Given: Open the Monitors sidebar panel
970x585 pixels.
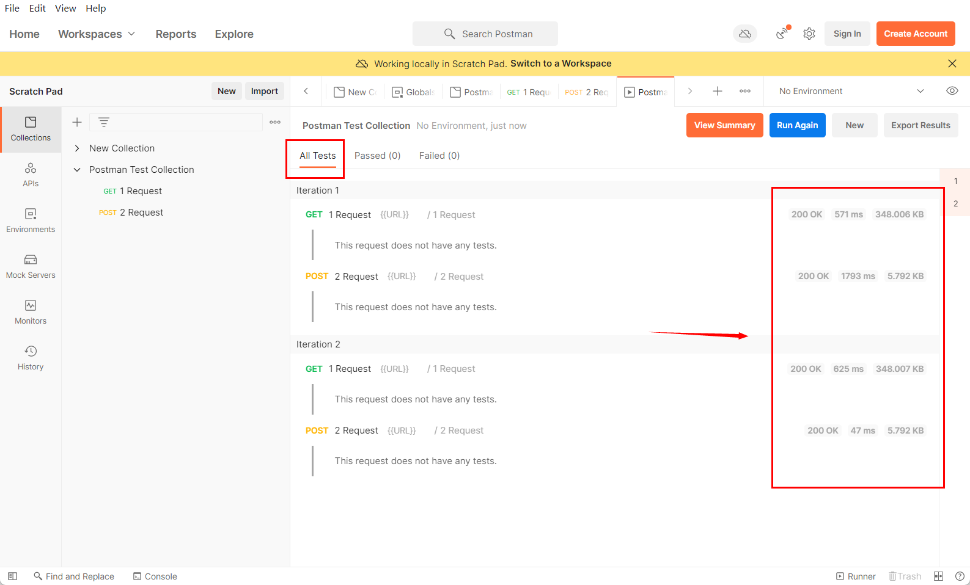Looking at the screenshot, I should (x=31, y=312).
